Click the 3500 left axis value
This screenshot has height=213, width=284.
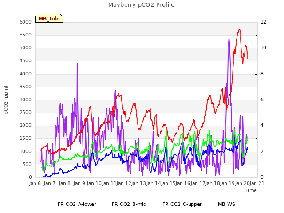[x=26, y=87]
